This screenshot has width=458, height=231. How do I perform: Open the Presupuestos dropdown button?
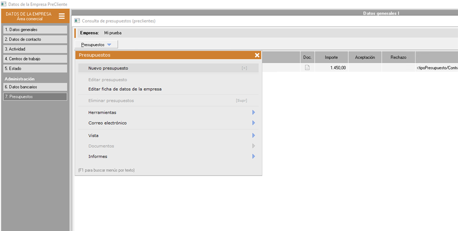coord(96,45)
